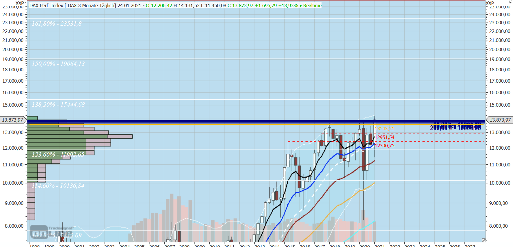Select the 161,80% - 23531,8 Fibonacci label

[57, 24]
